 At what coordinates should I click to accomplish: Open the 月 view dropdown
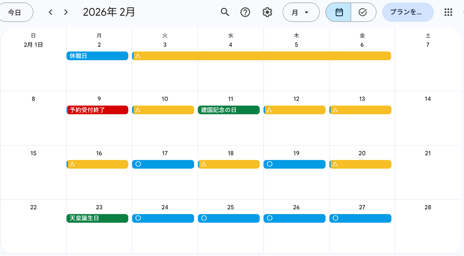(x=301, y=12)
